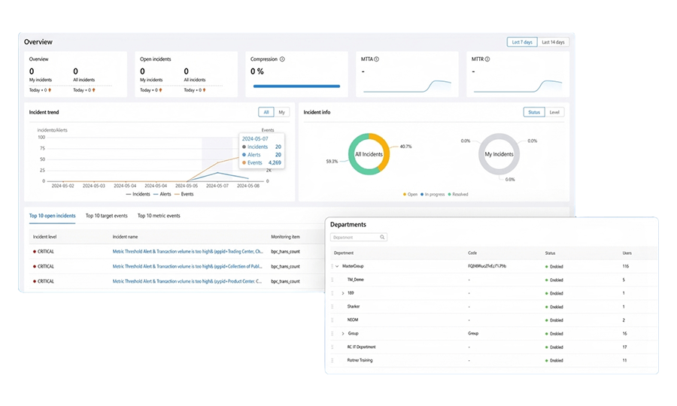677x406 pixels.
Task: Collapse the MasterGroup department
Action: coord(337,266)
